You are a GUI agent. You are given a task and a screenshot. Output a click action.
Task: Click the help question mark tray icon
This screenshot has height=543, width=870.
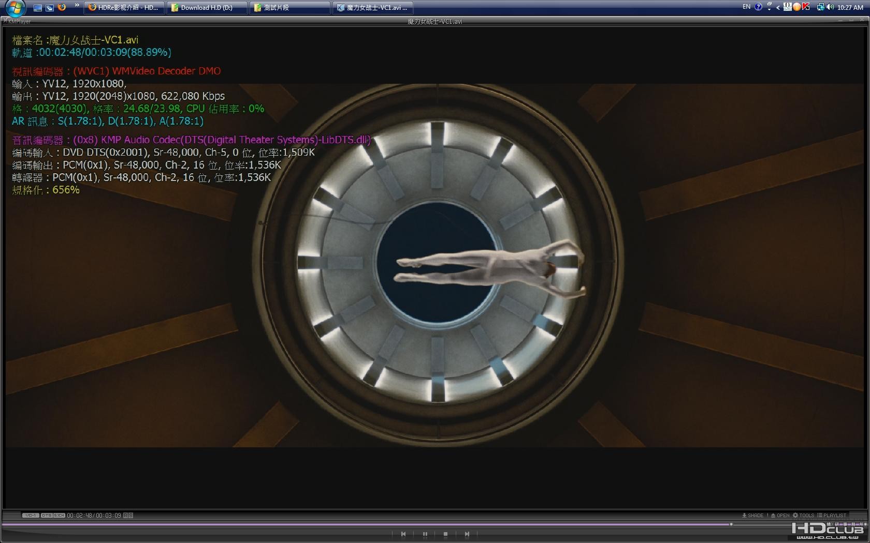coord(758,7)
